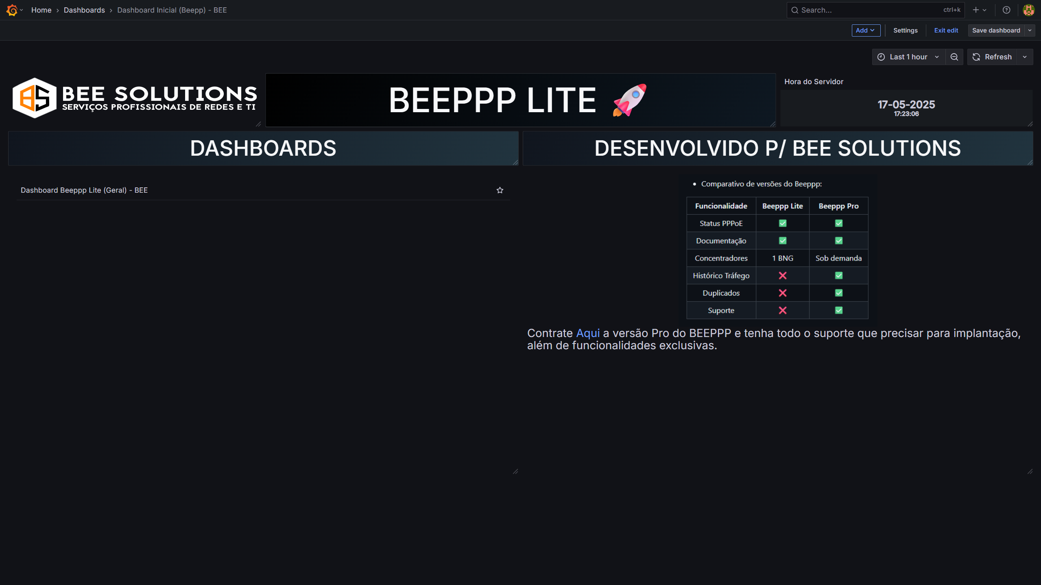Click the Aqui contratar link
The height and width of the screenshot is (585, 1041).
pos(587,333)
